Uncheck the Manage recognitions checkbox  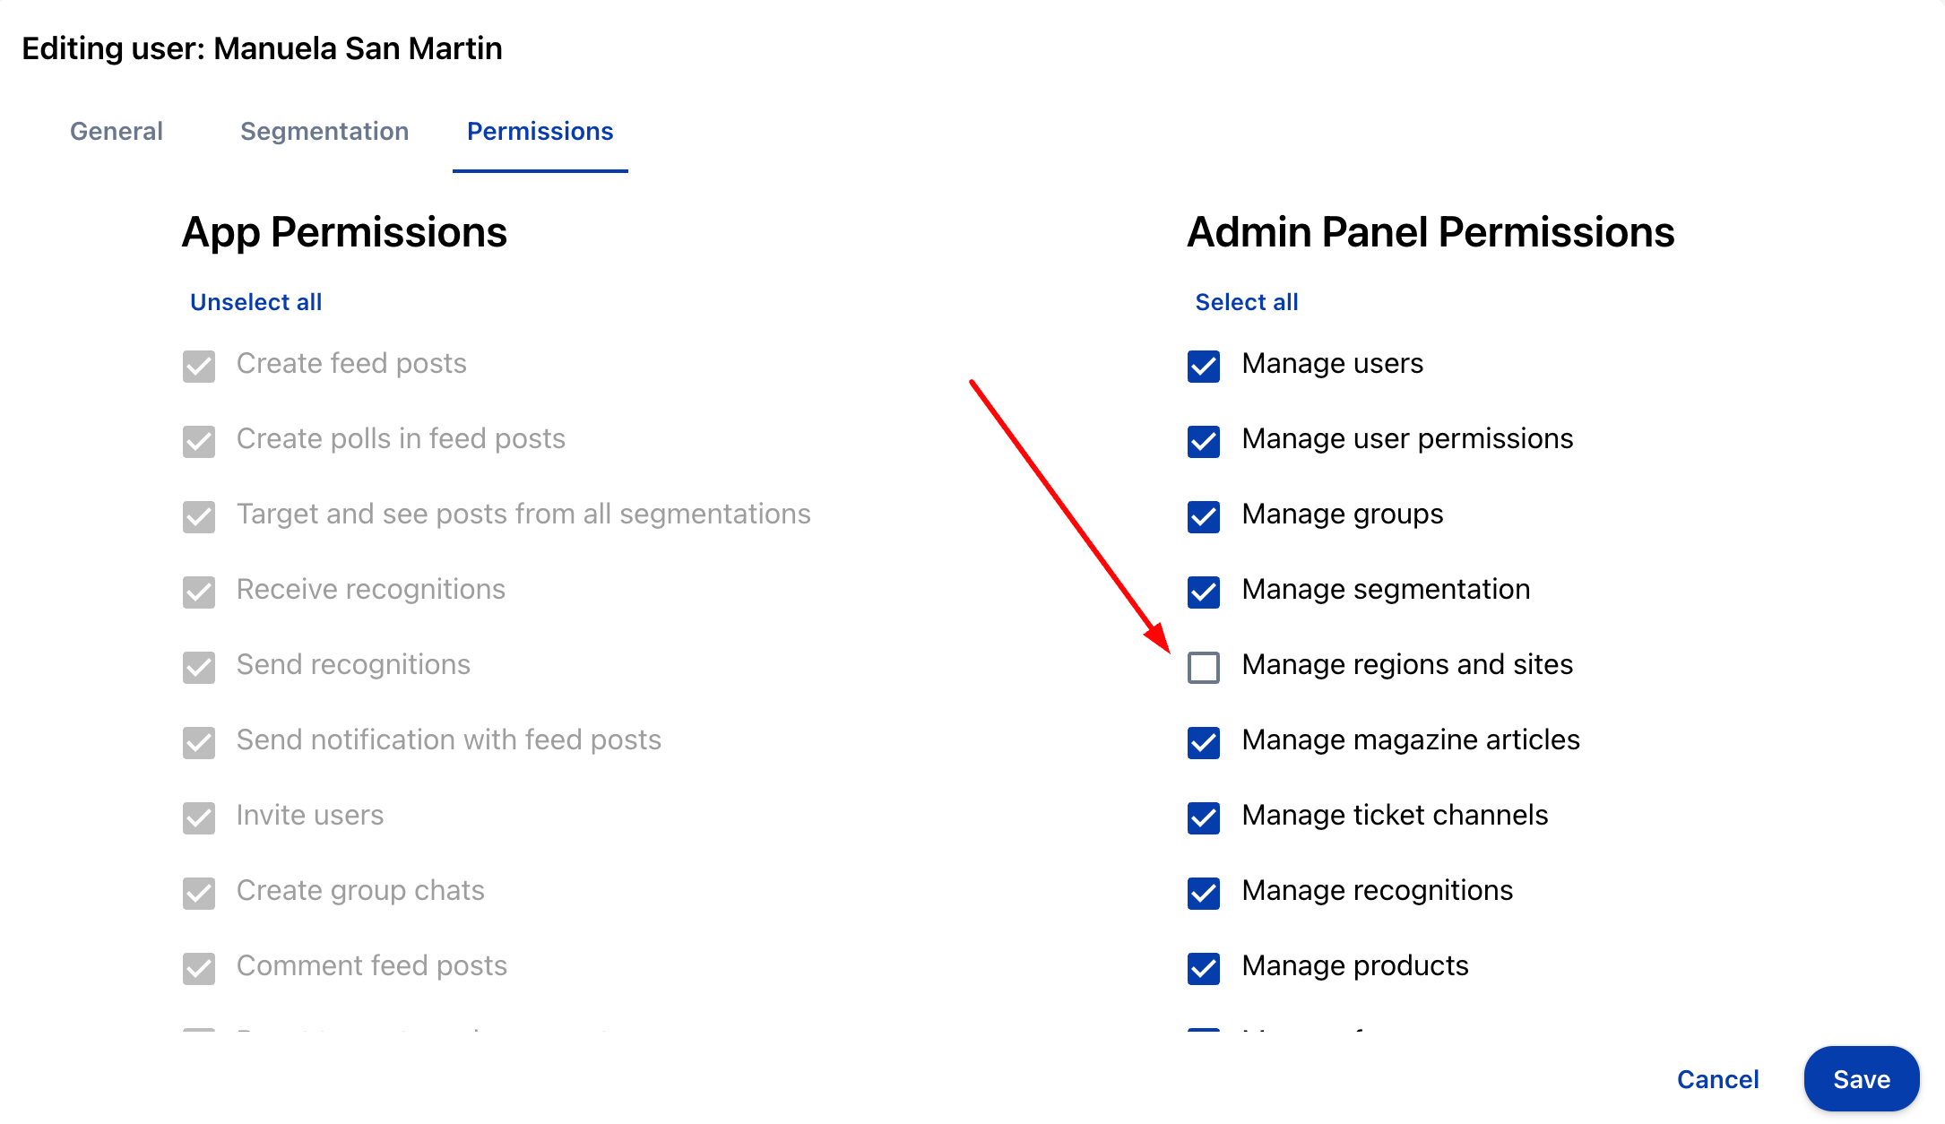pos(1203,893)
